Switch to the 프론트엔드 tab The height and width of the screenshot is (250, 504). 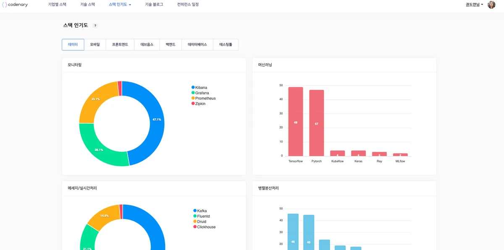tap(120, 44)
